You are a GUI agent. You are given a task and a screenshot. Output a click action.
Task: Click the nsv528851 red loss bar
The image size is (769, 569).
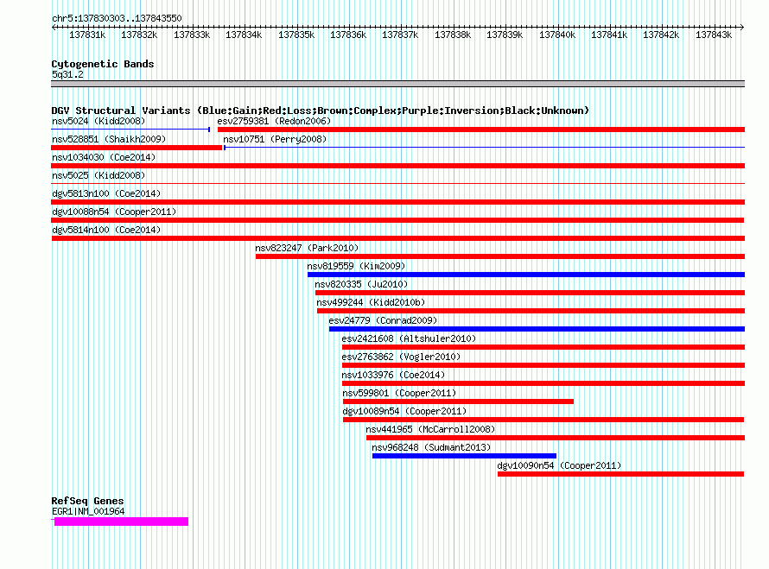[137, 148]
